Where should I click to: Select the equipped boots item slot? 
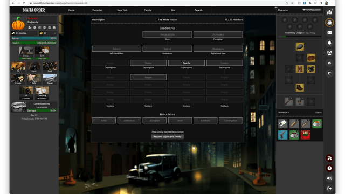pos(300,87)
